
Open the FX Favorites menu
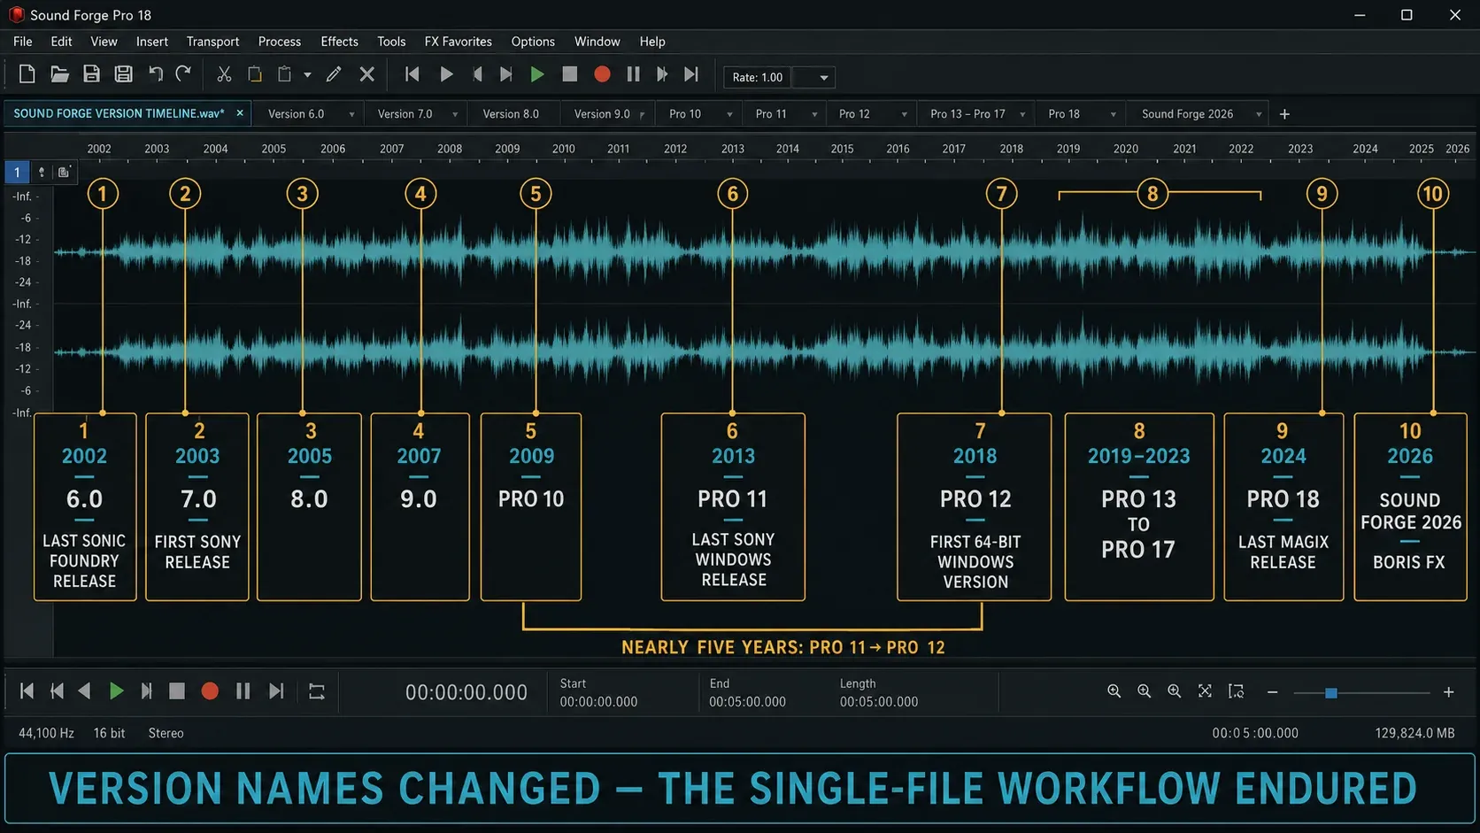click(459, 42)
